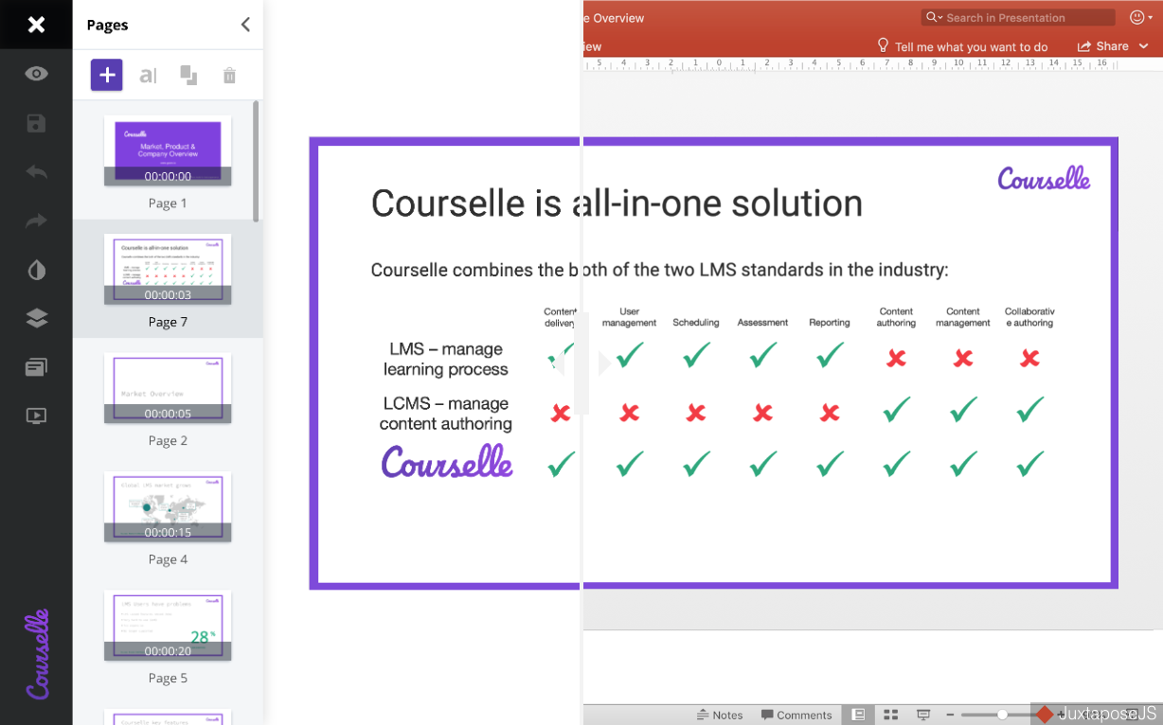Open the theme contrast drop icon
The width and height of the screenshot is (1163, 725).
(36, 271)
